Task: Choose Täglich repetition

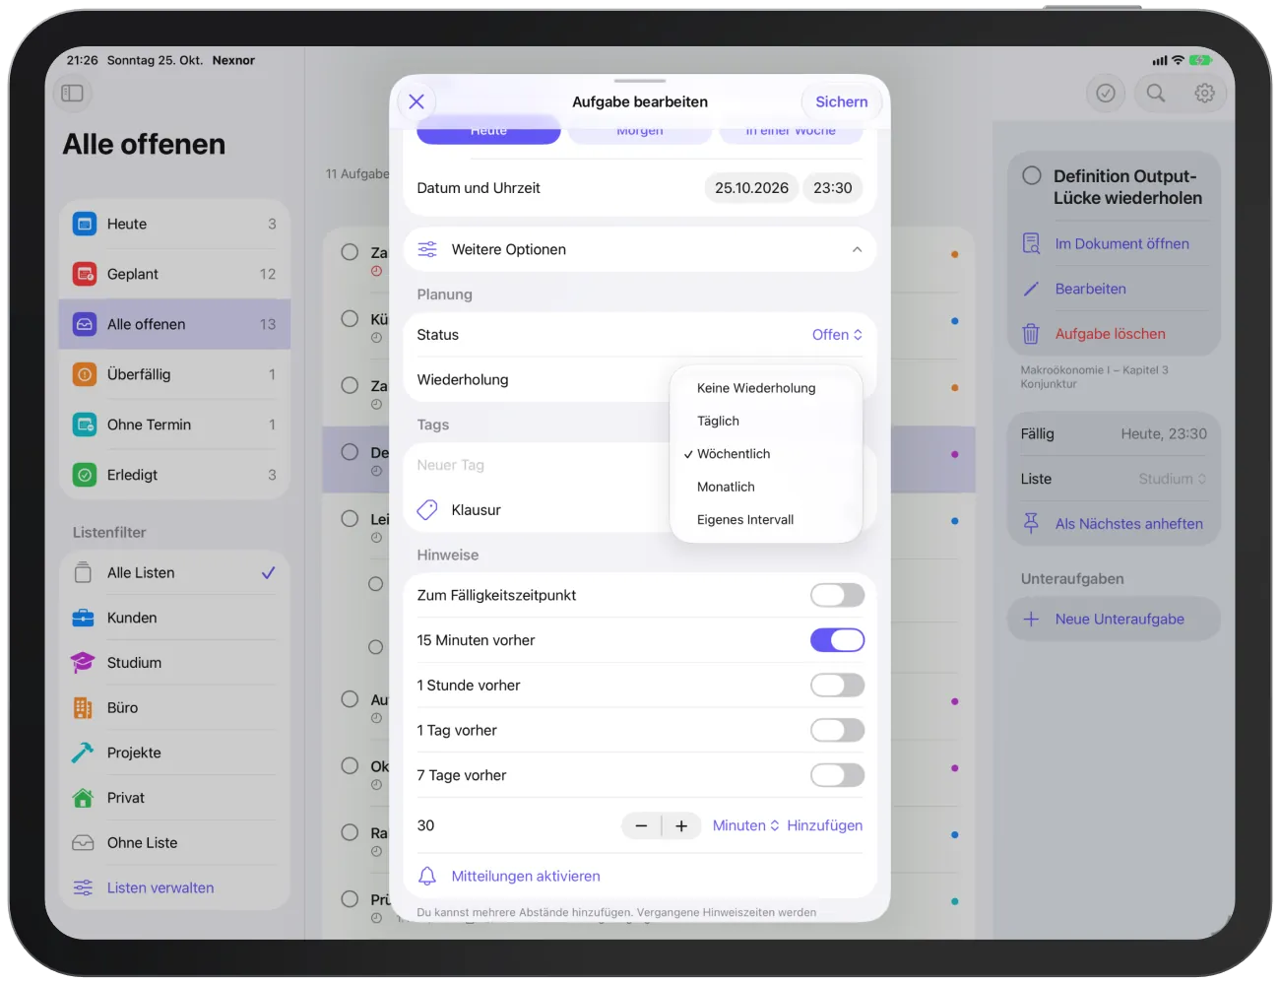Action: point(718,421)
